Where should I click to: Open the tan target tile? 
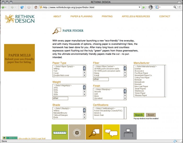[x=77, y=132]
